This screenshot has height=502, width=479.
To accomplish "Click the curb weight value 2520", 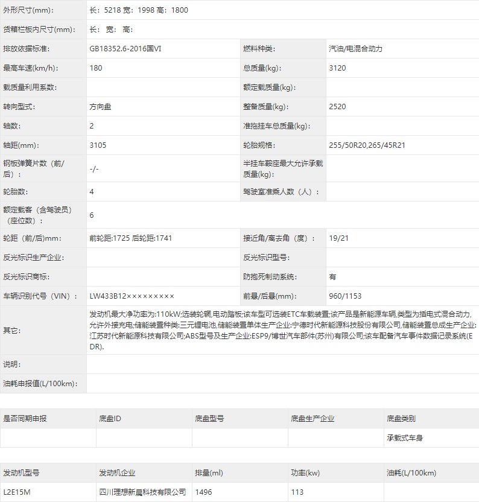I will click(x=338, y=107).
